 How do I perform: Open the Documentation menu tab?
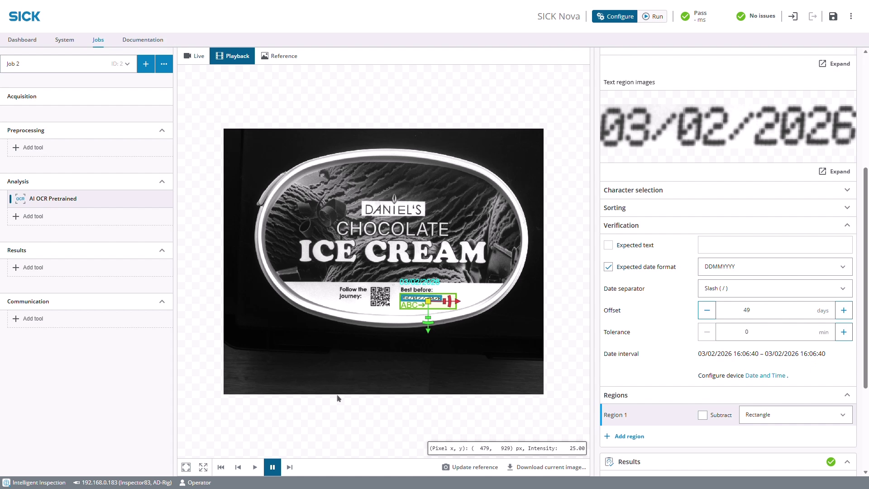coord(143,40)
